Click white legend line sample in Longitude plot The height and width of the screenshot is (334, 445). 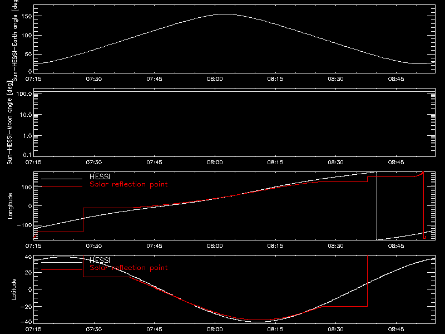(62, 179)
